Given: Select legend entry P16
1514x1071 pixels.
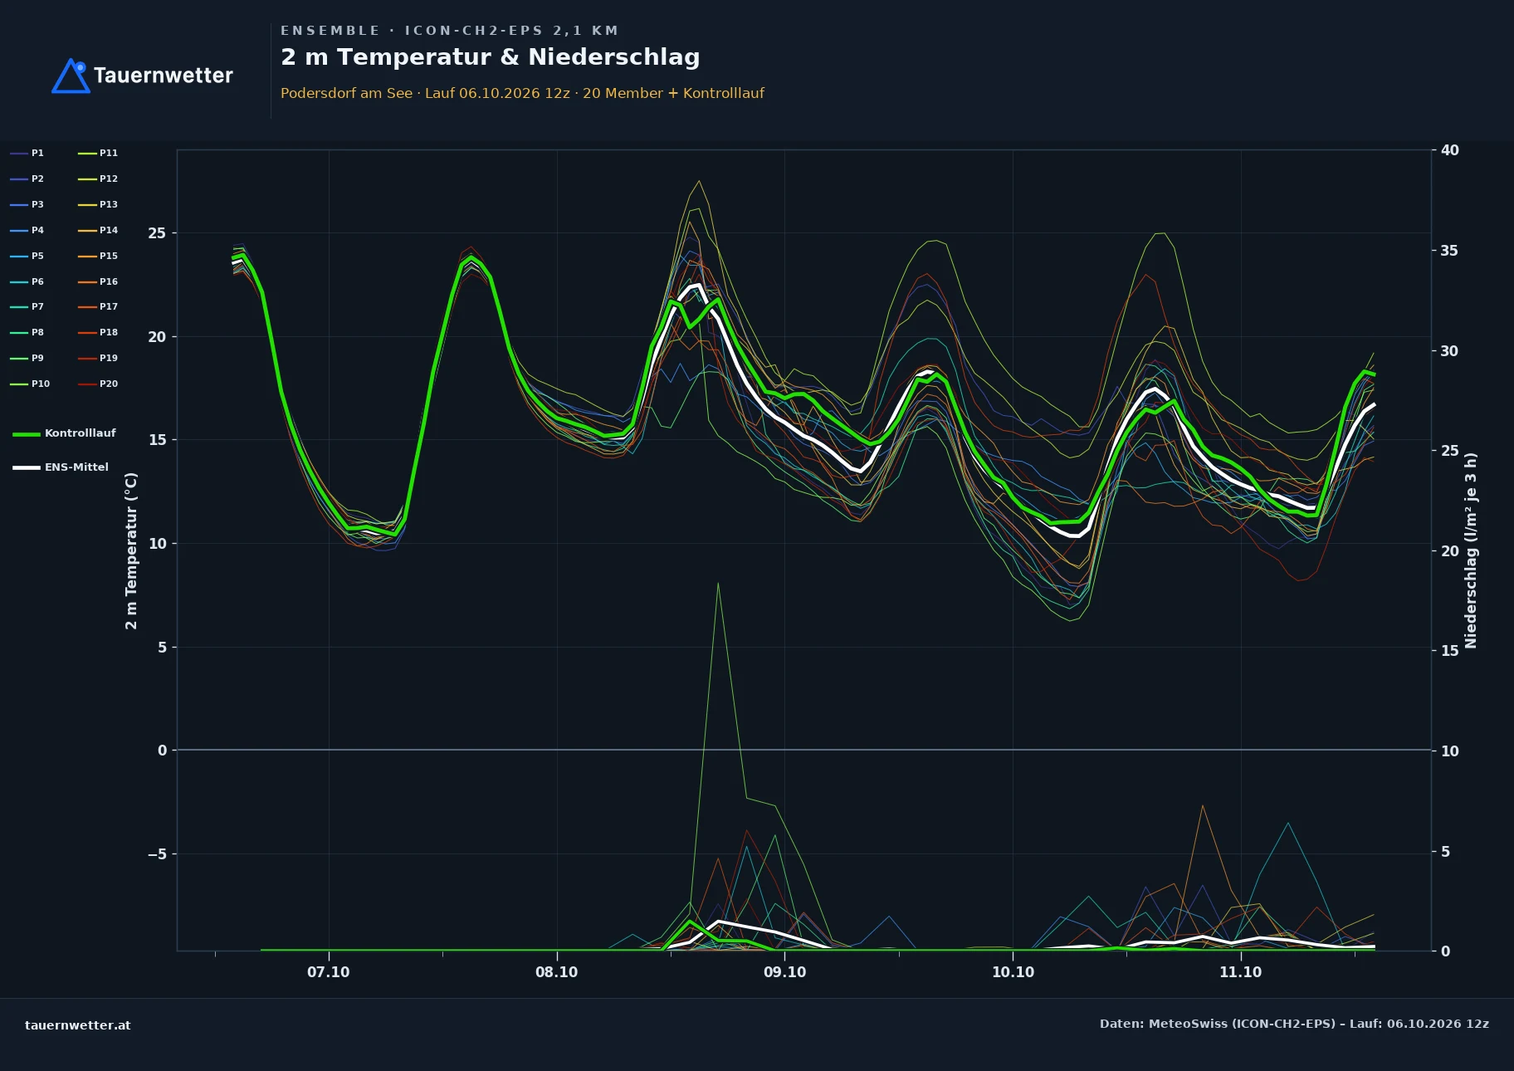Looking at the screenshot, I should pyautogui.click(x=98, y=281).
